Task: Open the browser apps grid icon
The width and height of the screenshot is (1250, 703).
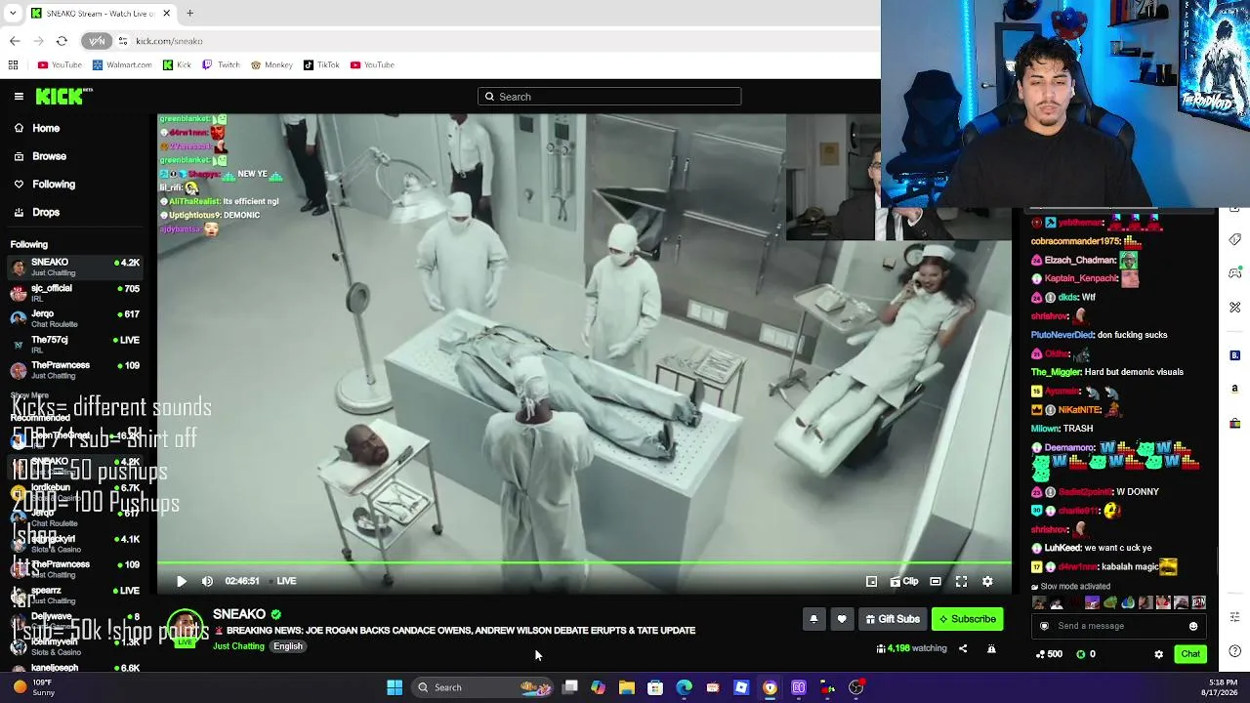Action: (x=13, y=65)
